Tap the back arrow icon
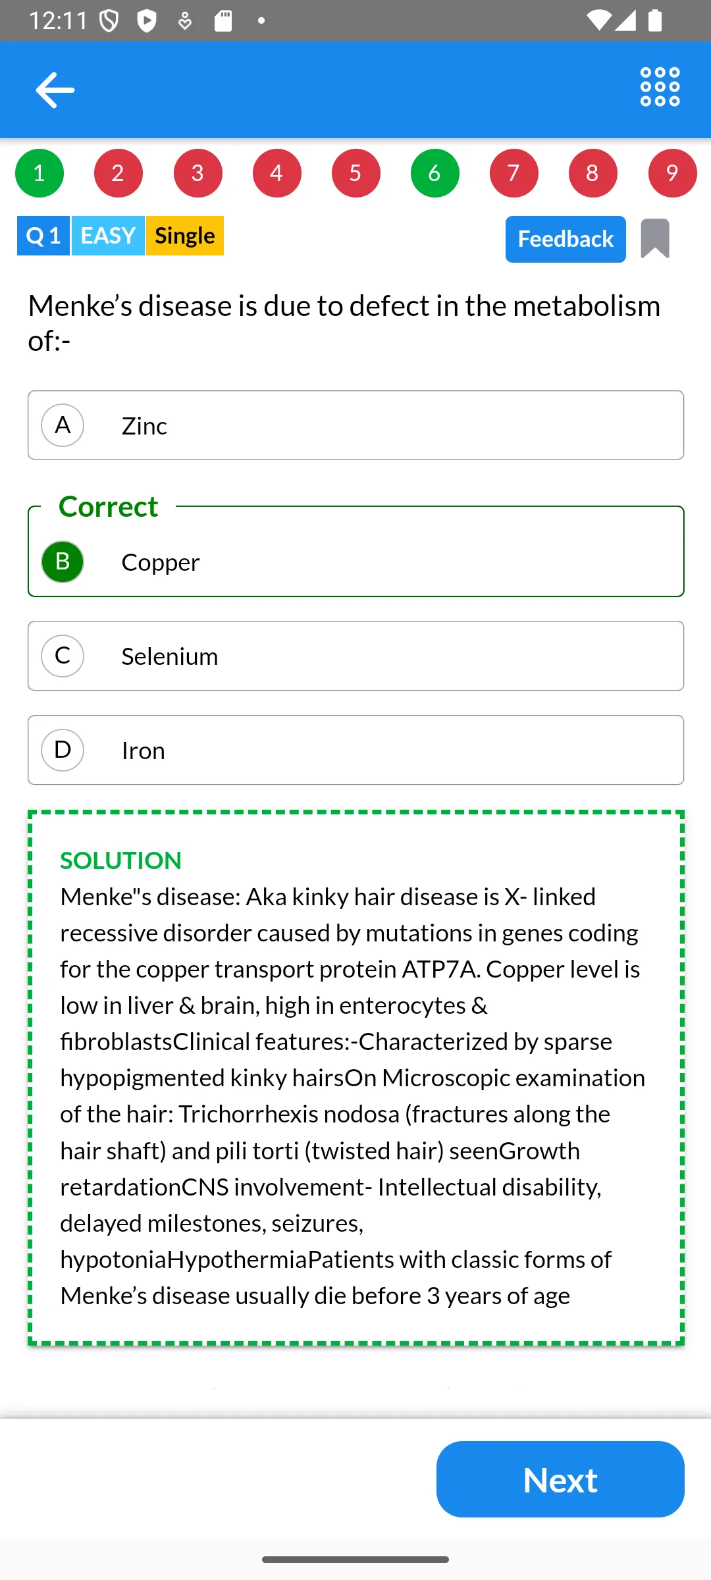This screenshot has width=711, height=1580. pos(55,90)
